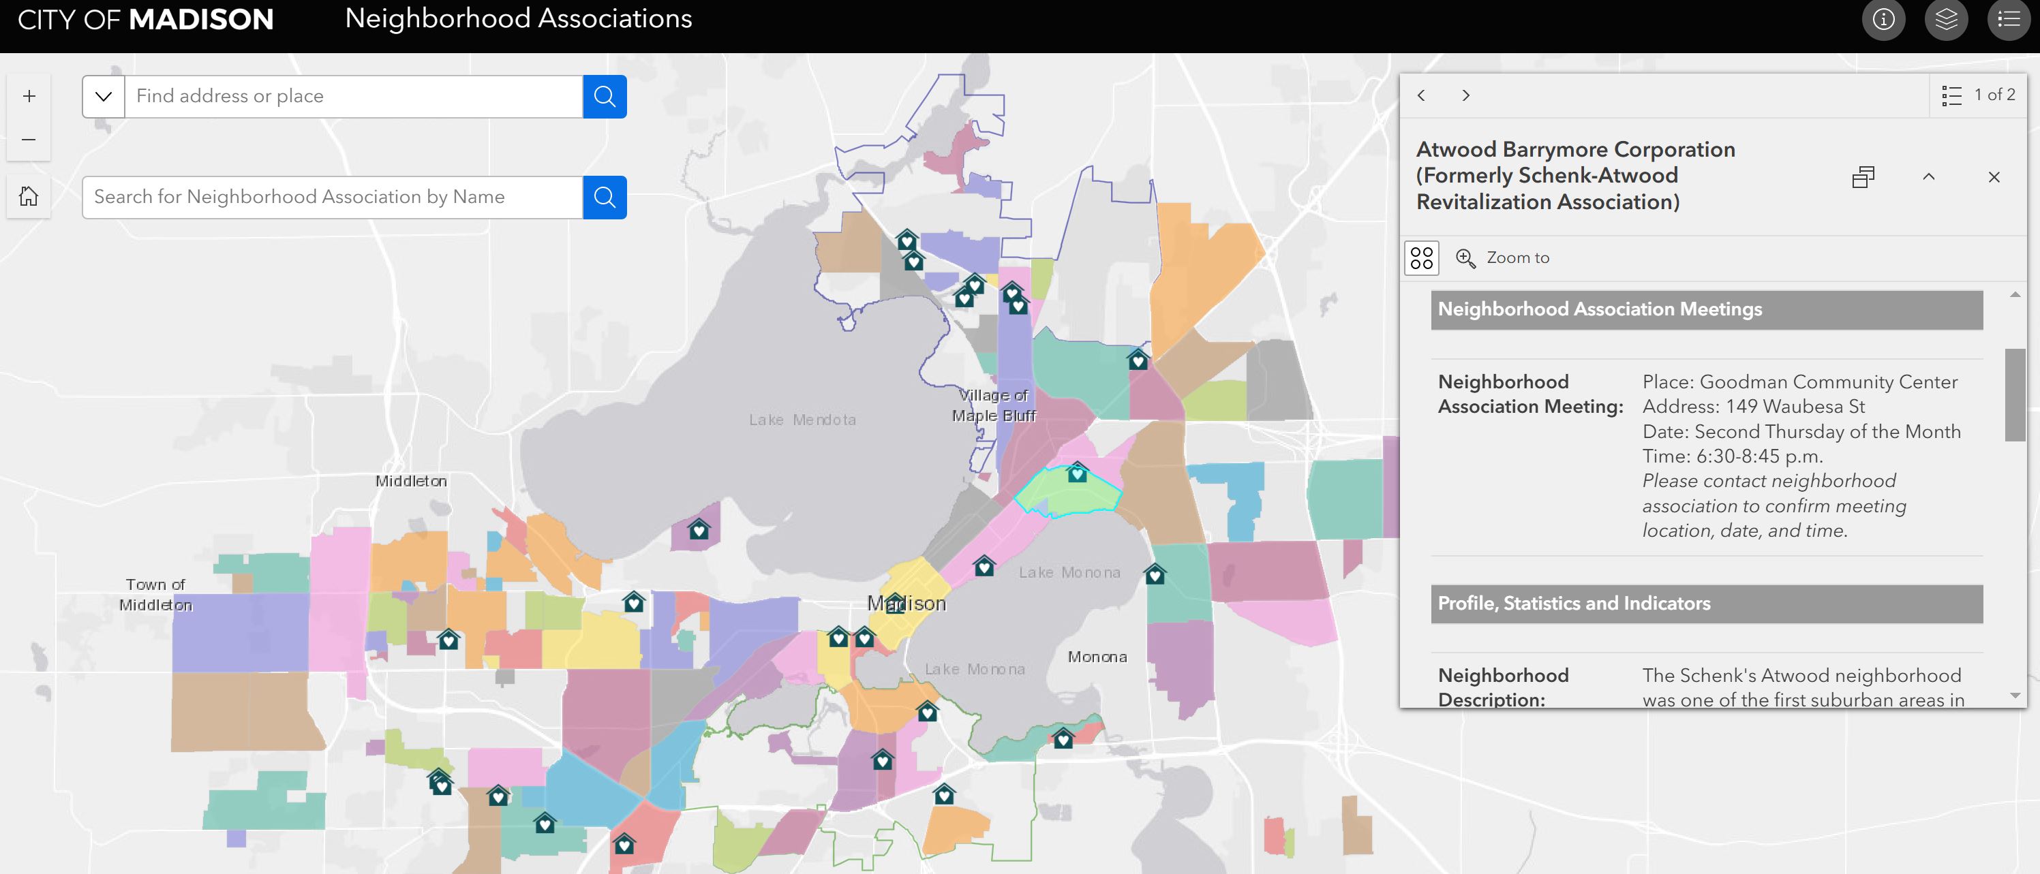2040x874 pixels.
Task: Click the house marker inside highlighted Atwood area
Action: 1077,473
